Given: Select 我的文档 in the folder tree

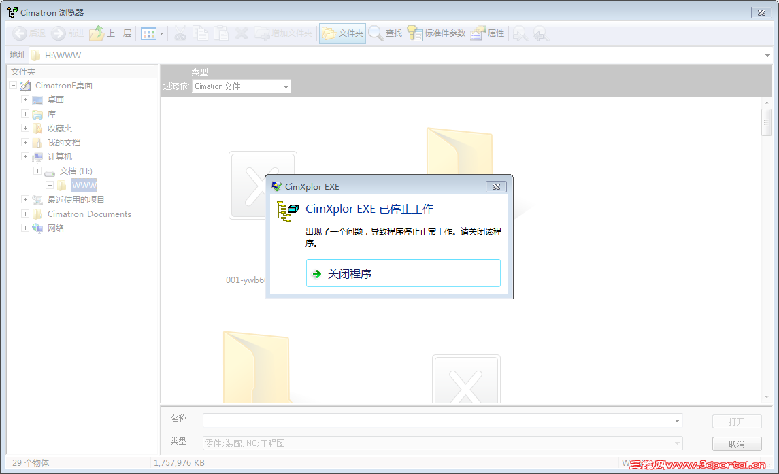Looking at the screenshot, I should coord(63,143).
